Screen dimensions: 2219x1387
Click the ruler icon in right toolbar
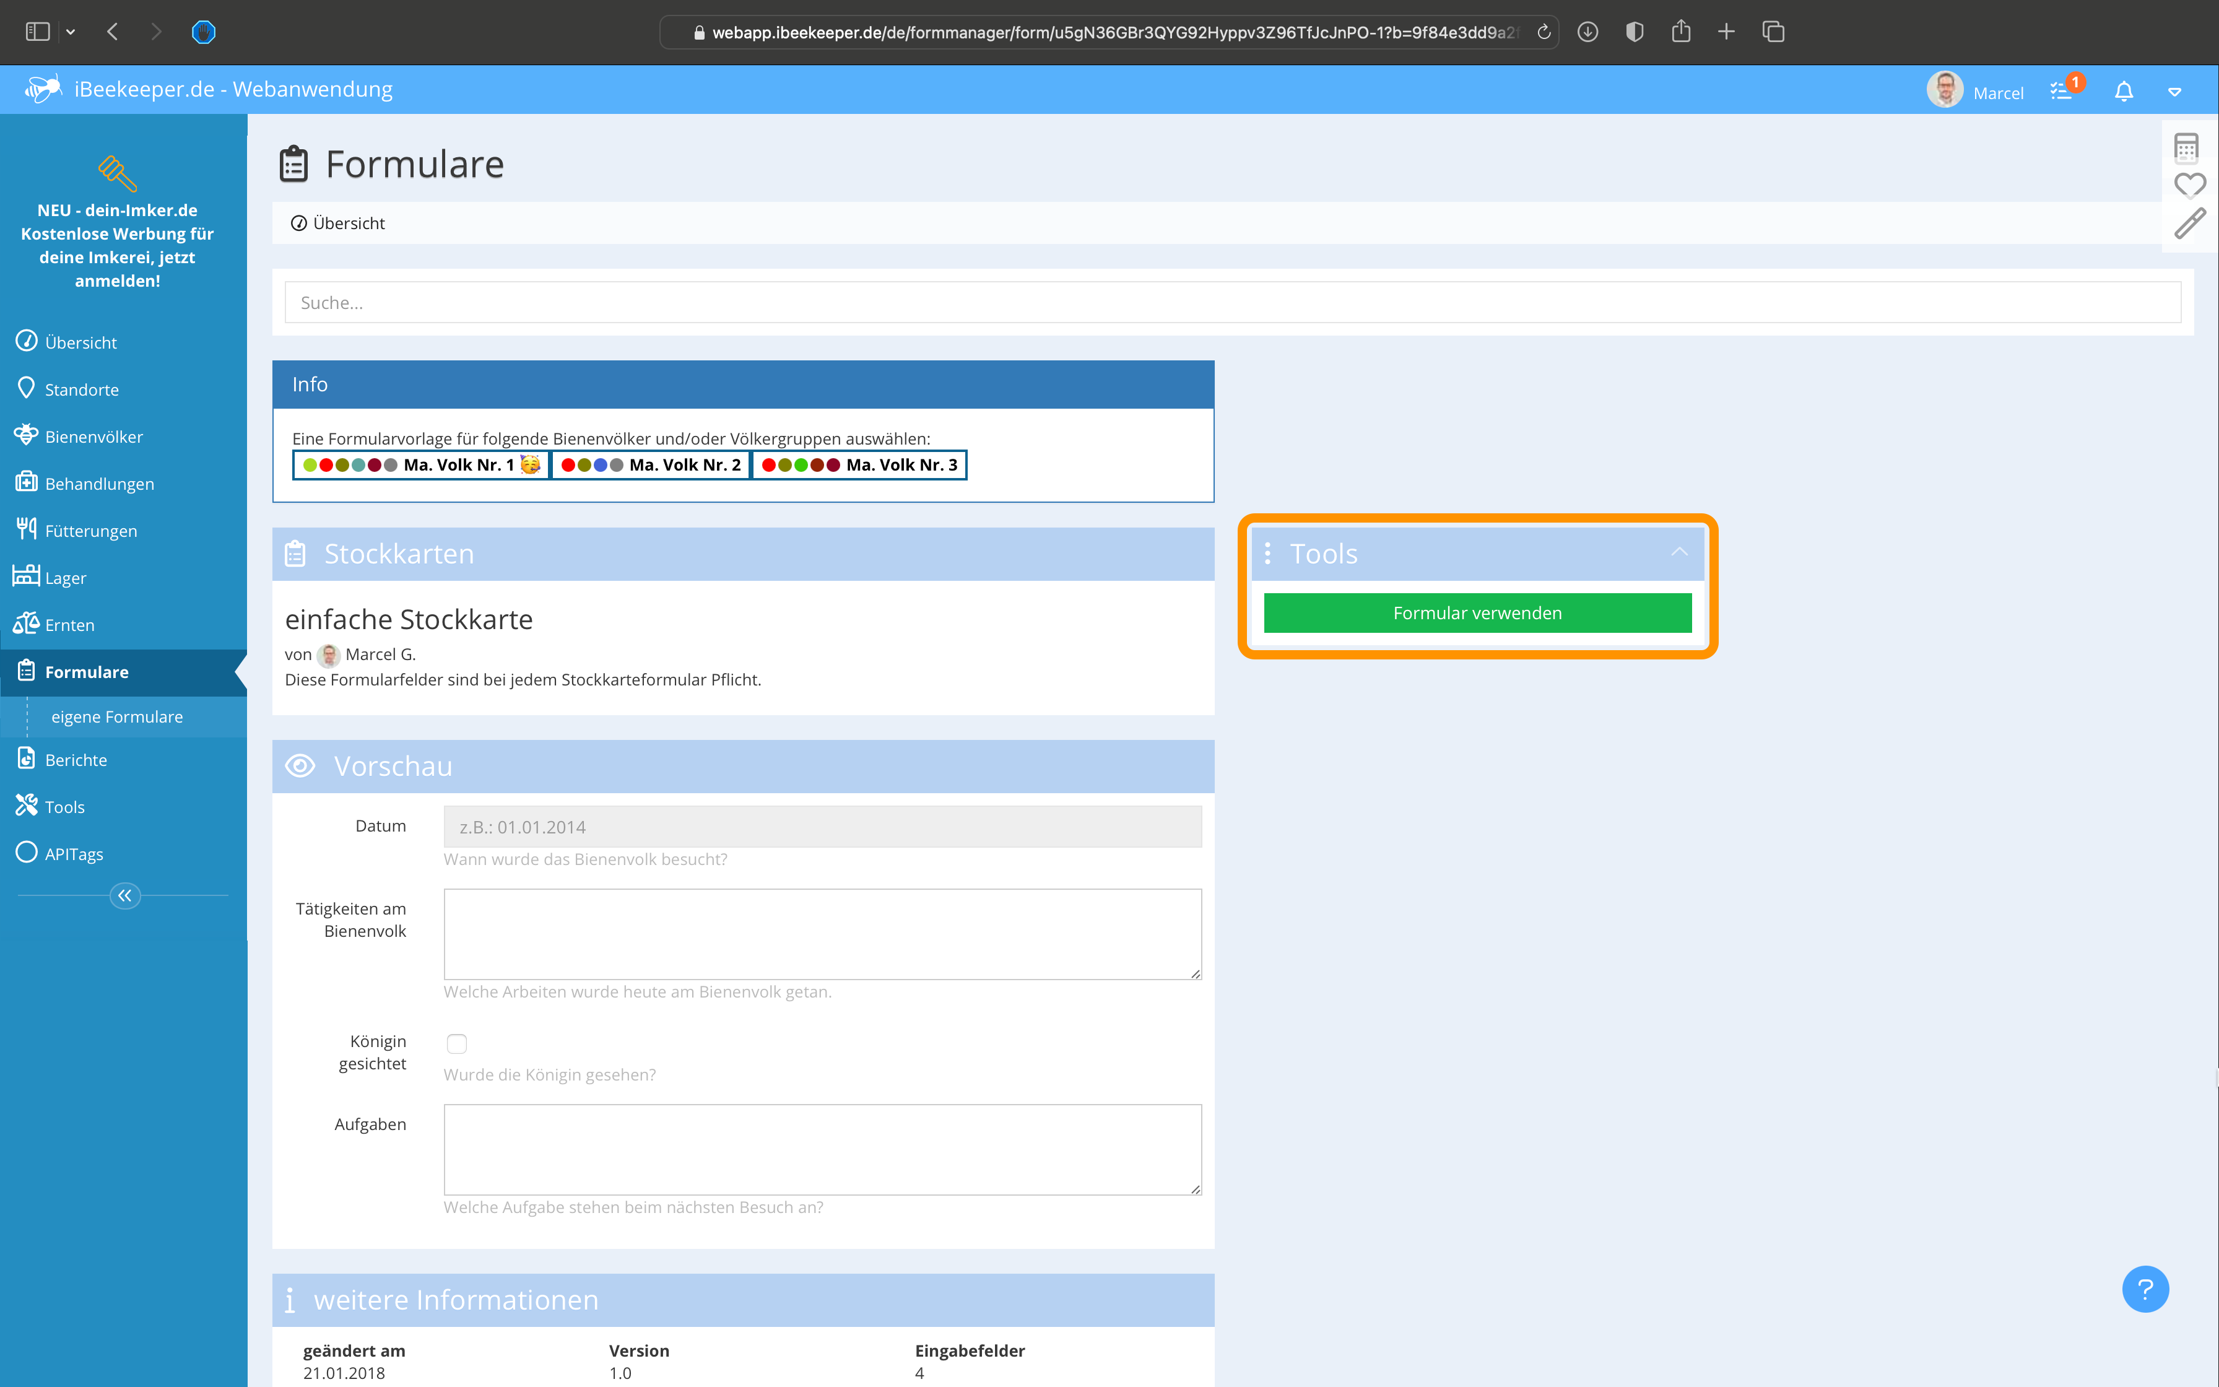[2190, 224]
